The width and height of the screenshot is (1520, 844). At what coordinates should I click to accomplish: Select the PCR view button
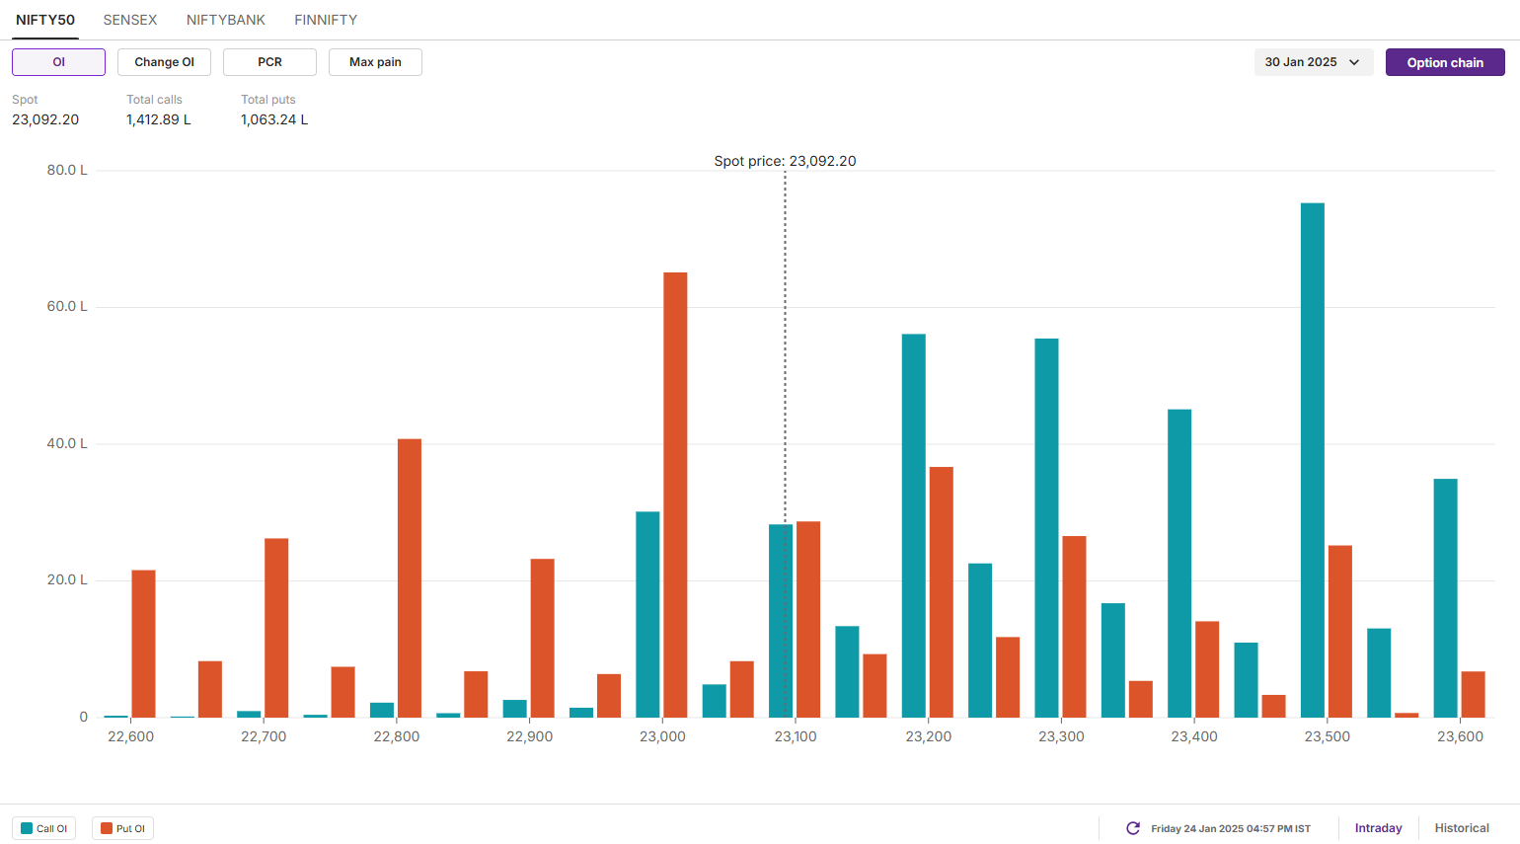pyautogui.click(x=269, y=62)
